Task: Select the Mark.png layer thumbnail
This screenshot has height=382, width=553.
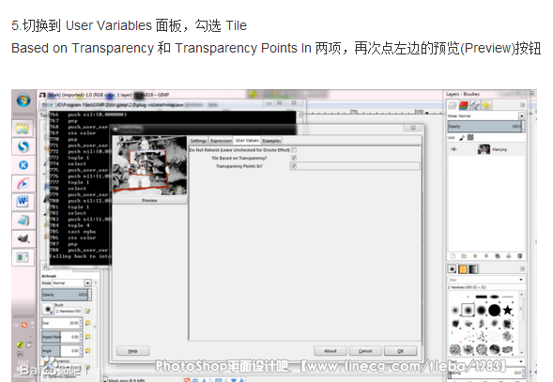Action: pyautogui.click(x=484, y=149)
